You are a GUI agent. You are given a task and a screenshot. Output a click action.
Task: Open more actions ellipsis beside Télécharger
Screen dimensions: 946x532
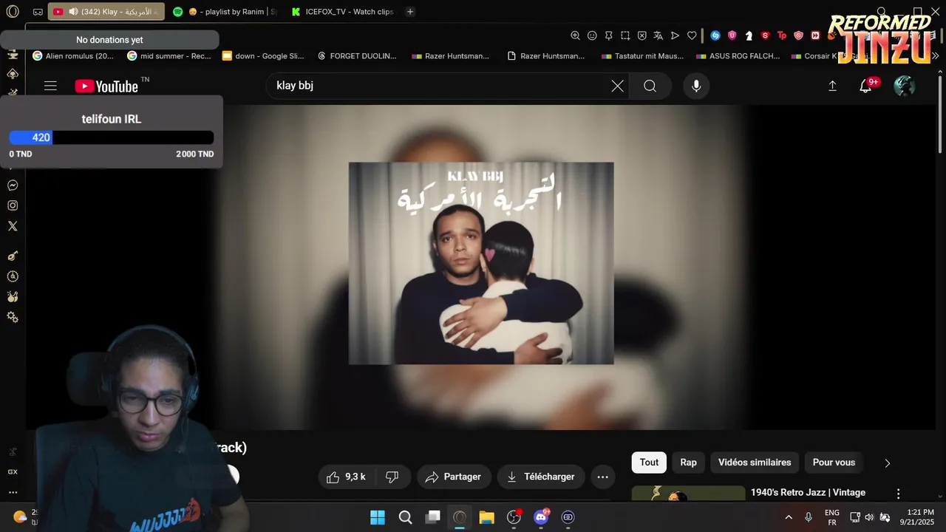pyautogui.click(x=602, y=477)
